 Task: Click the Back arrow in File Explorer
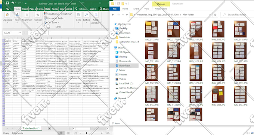113,15
